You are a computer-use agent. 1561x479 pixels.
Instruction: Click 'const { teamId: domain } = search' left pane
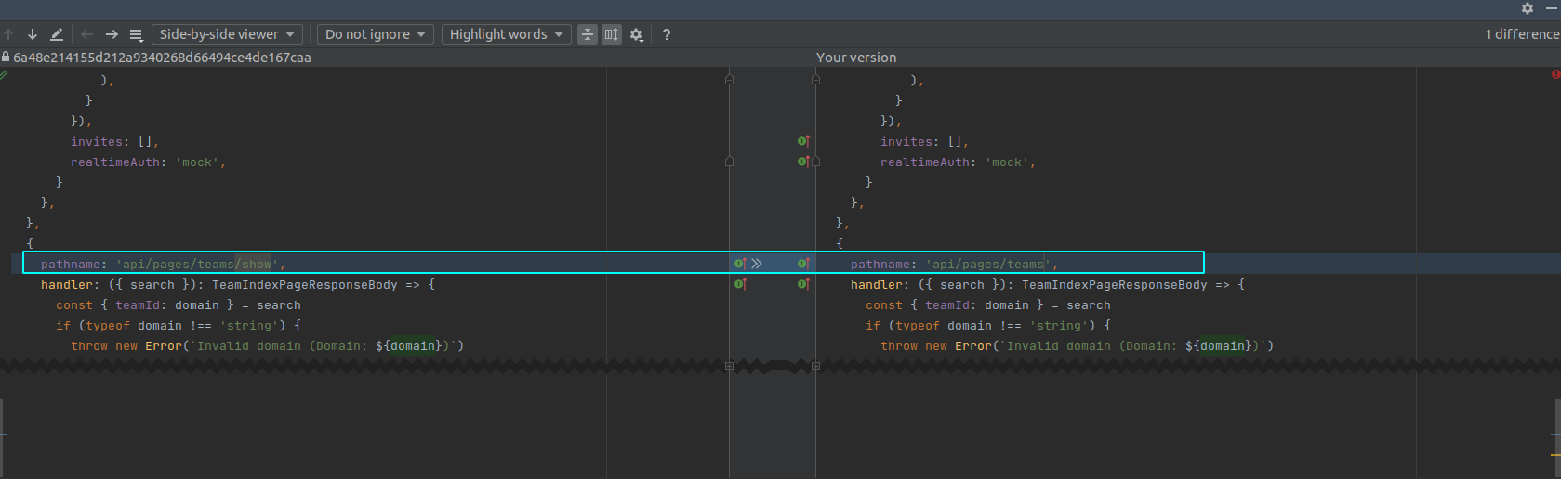179,304
